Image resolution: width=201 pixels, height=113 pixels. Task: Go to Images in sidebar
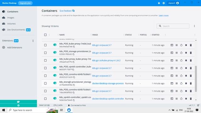pyautogui.click(x=11, y=18)
